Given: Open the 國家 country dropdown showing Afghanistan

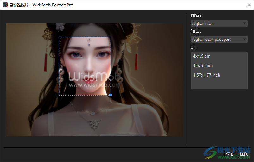Looking at the screenshot, I should 219,24.
